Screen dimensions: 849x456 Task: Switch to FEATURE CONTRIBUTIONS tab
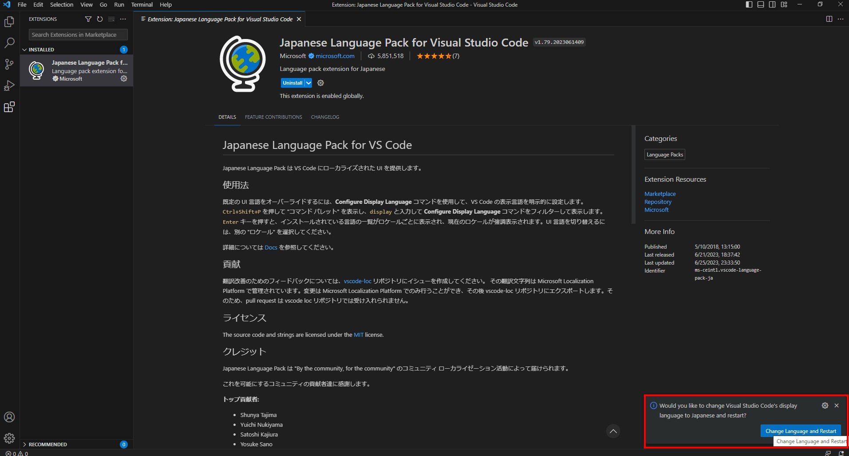273,117
